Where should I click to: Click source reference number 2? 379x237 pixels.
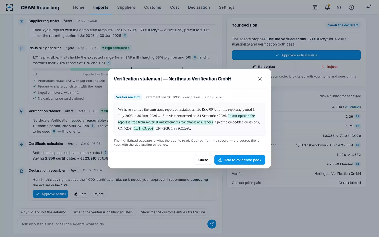click(x=125, y=35)
